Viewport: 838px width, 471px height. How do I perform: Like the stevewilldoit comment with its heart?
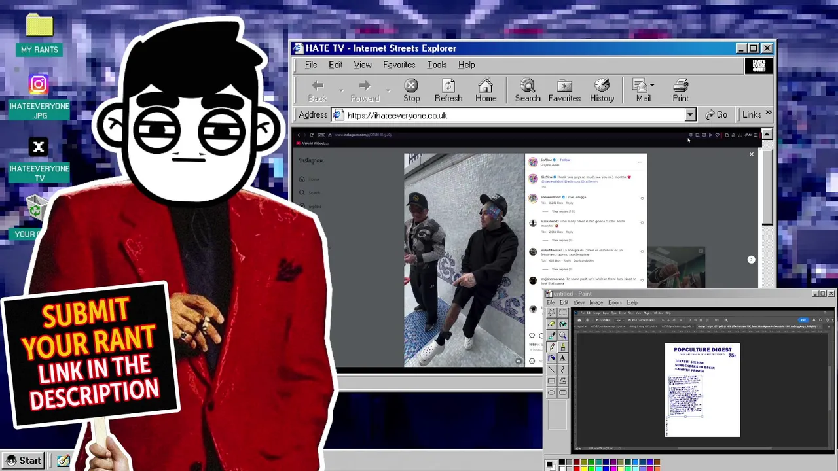pyautogui.click(x=642, y=198)
